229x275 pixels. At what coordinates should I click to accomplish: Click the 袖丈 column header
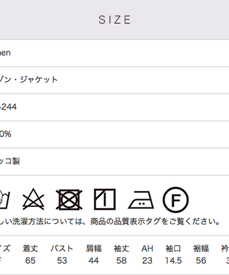[x=121, y=249]
